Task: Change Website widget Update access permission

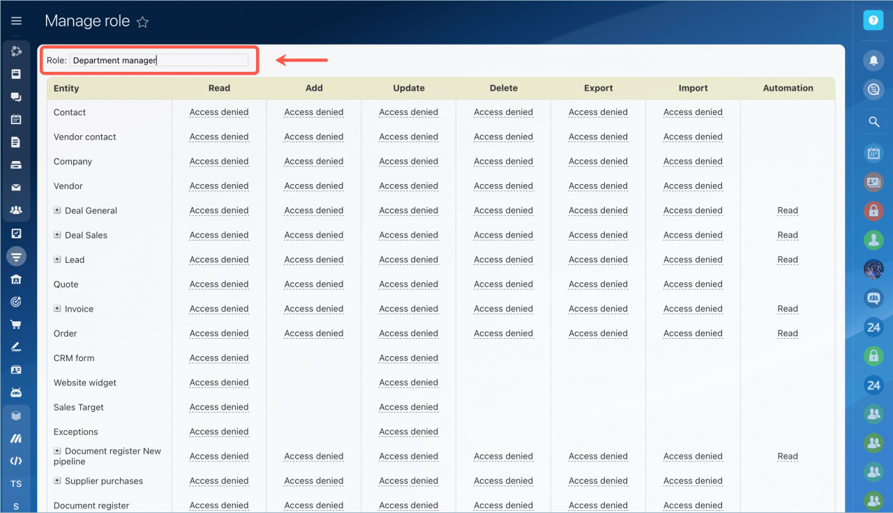Action: point(409,383)
